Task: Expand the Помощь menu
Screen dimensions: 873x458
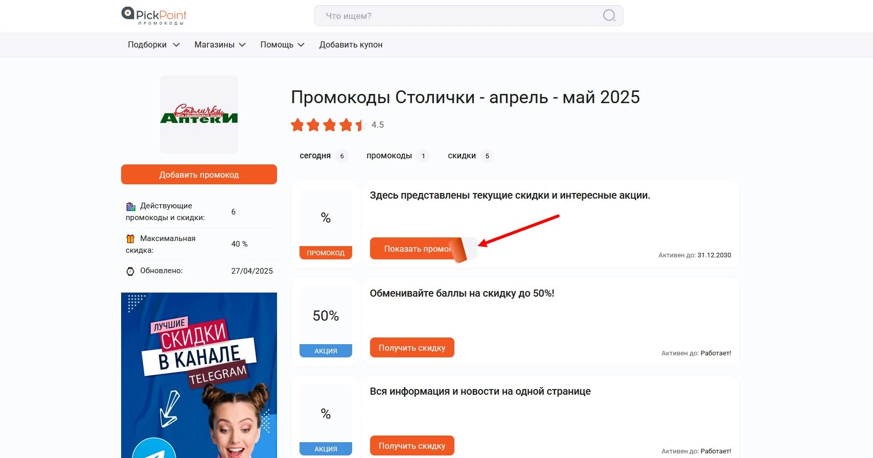Action: coord(282,45)
